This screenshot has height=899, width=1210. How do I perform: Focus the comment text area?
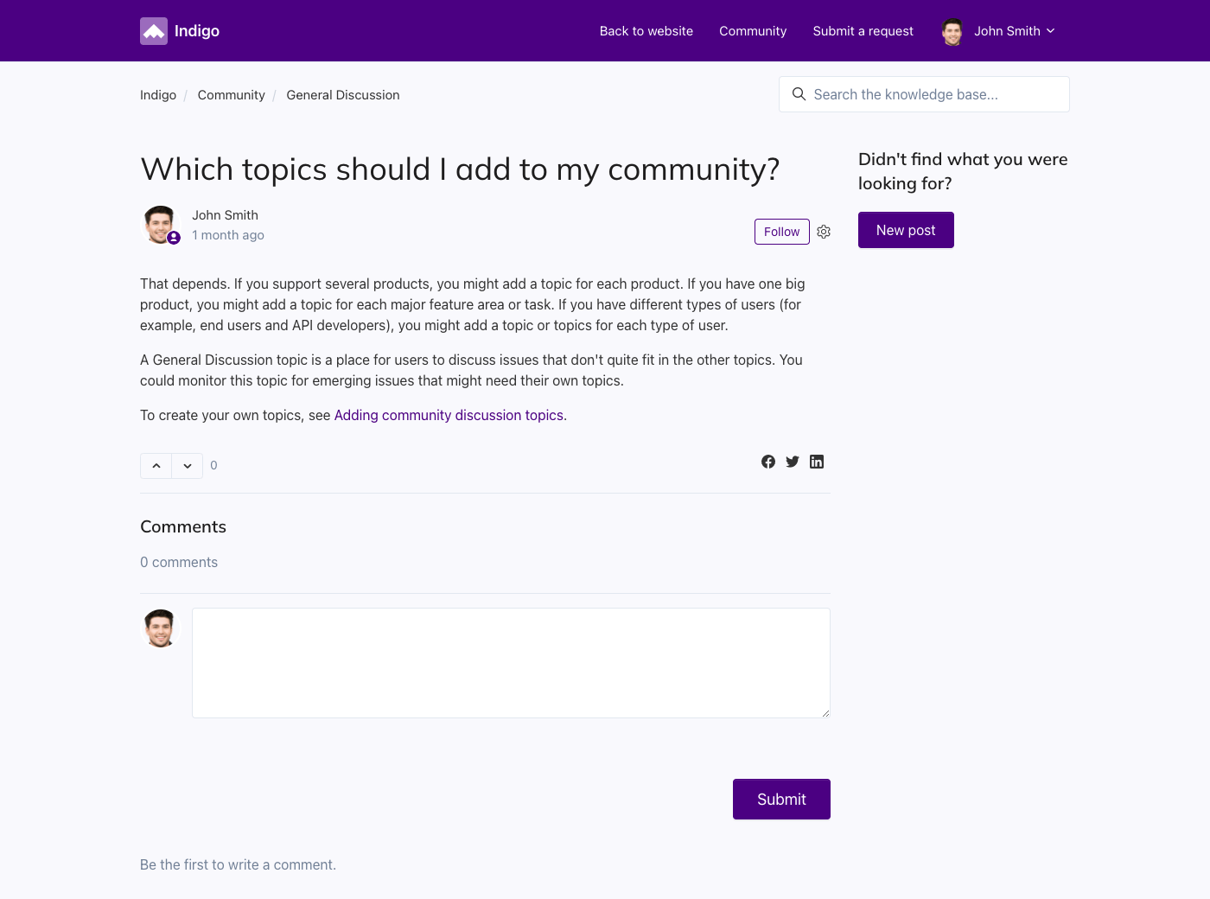pos(511,662)
